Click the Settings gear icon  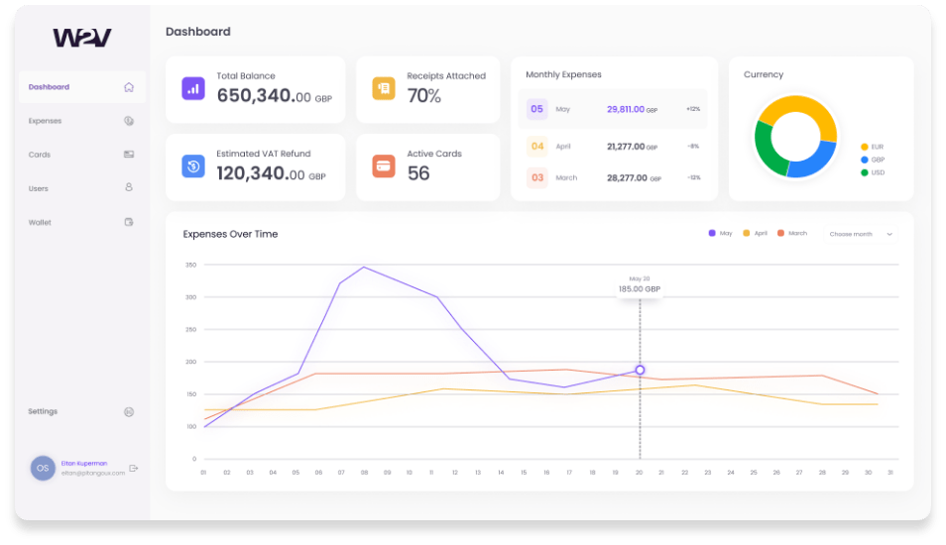click(129, 412)
